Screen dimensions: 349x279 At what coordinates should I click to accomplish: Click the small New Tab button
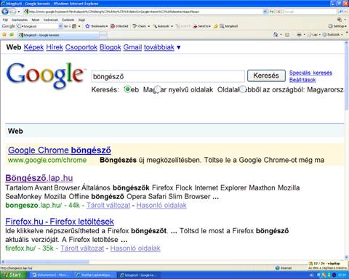pos(103,36)
